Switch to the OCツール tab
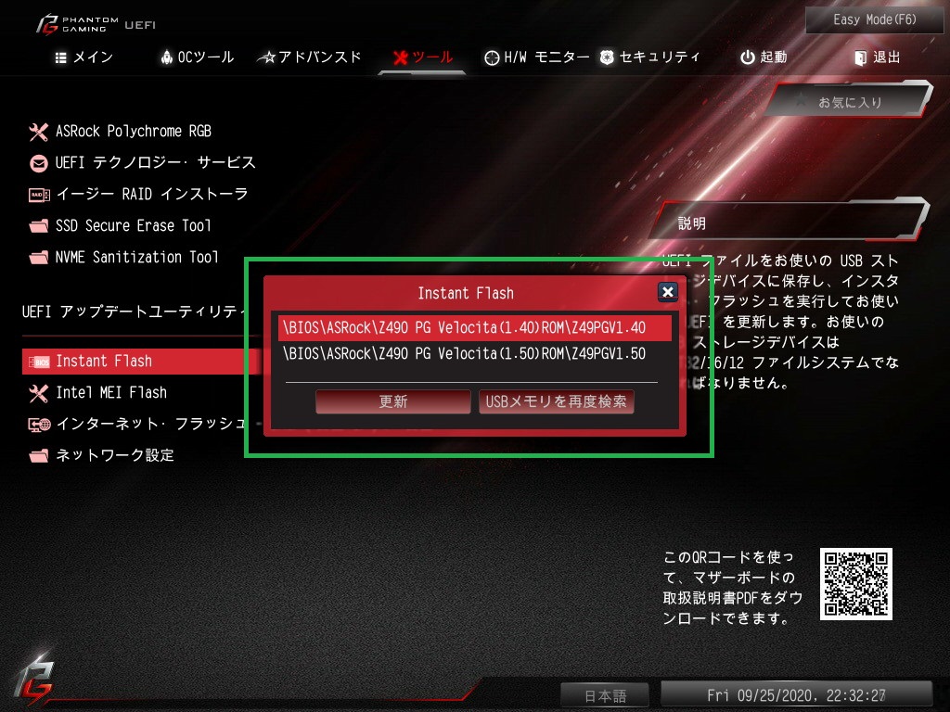The image size is (950, 712). (197, 57)
